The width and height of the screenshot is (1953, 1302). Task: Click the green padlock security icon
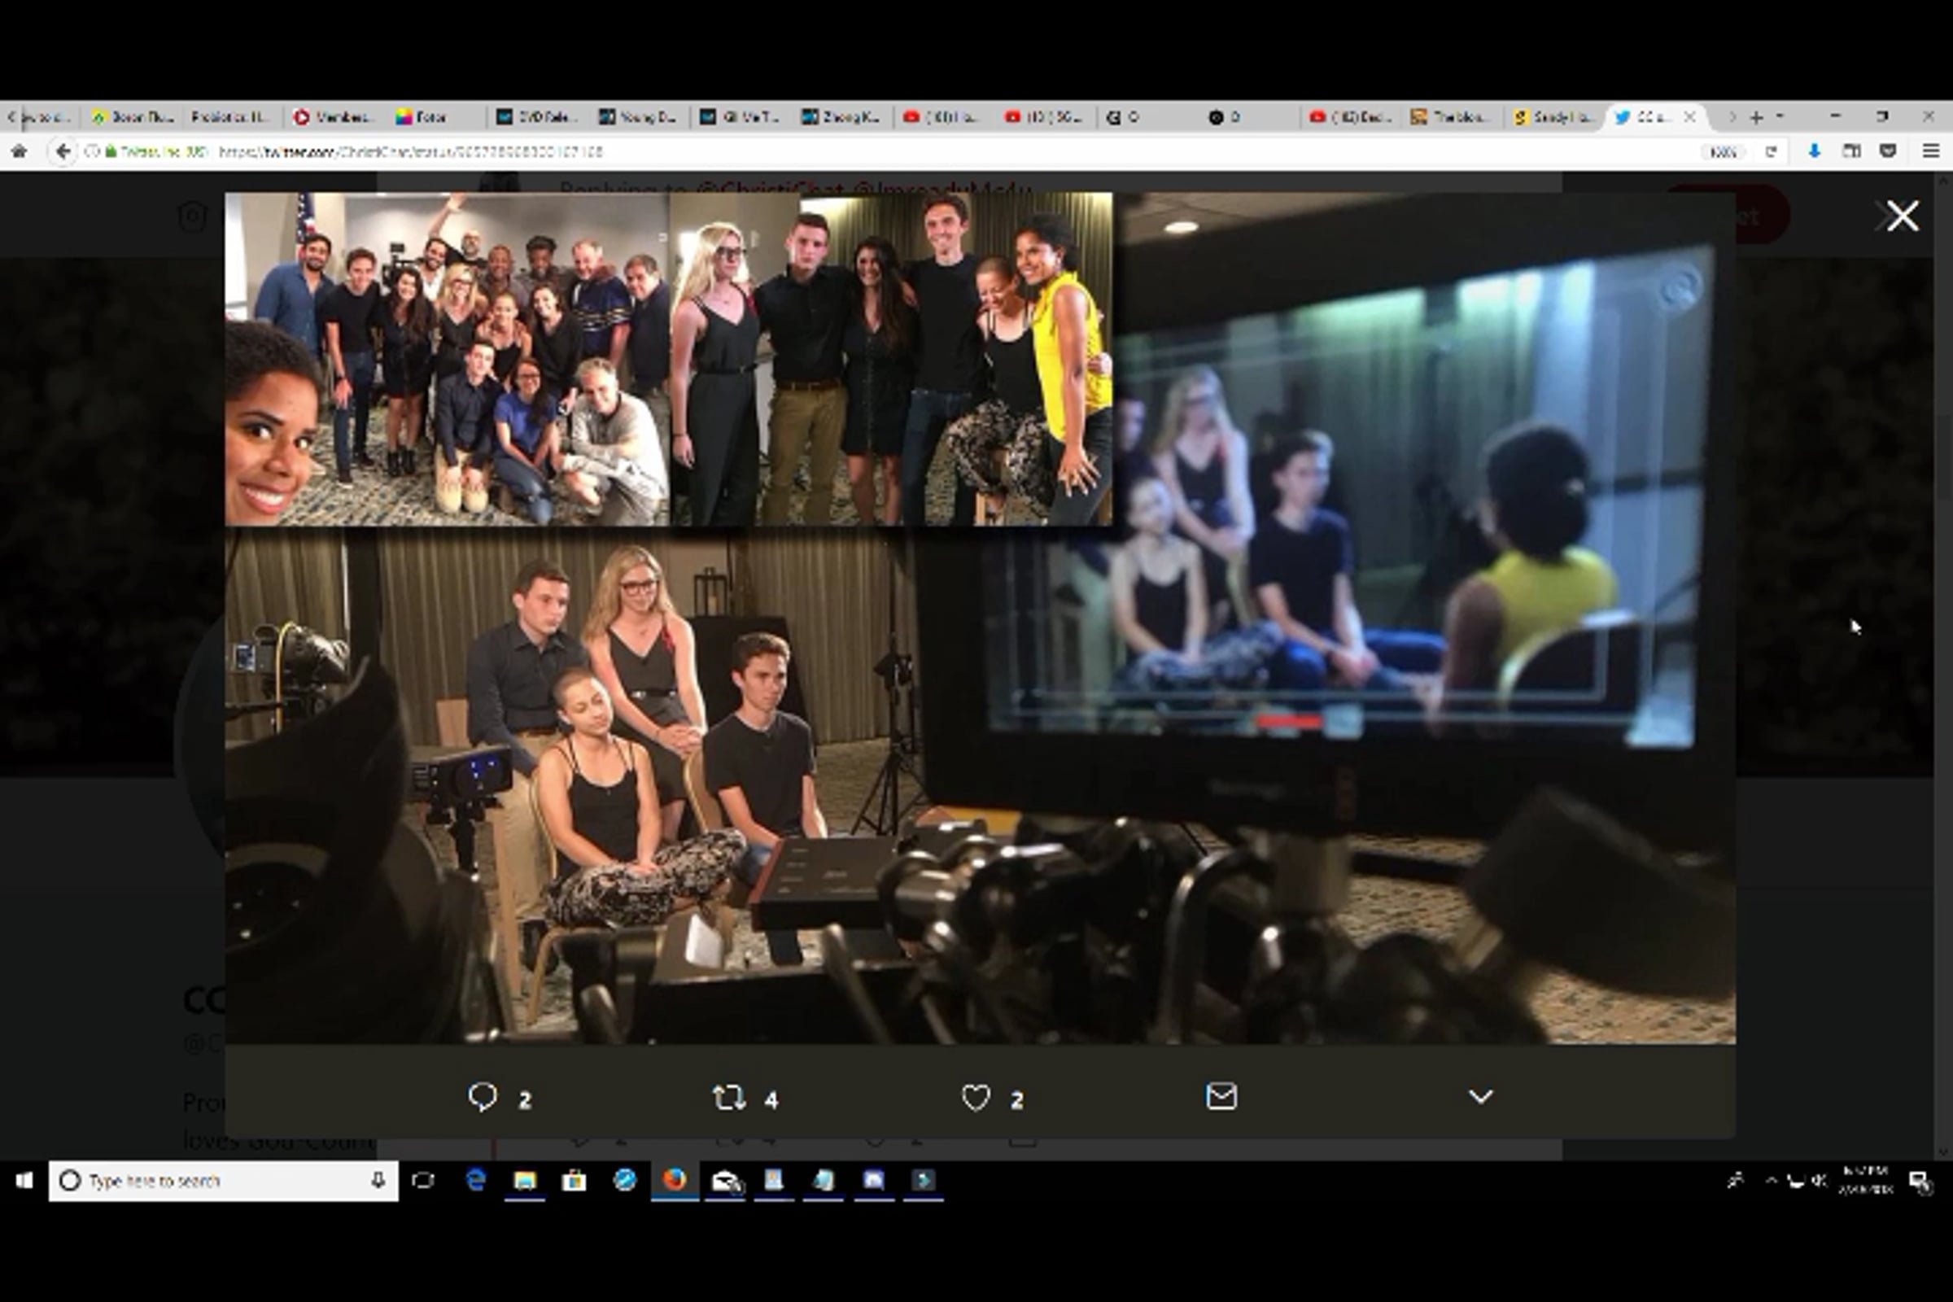click(x=111, y=151)
